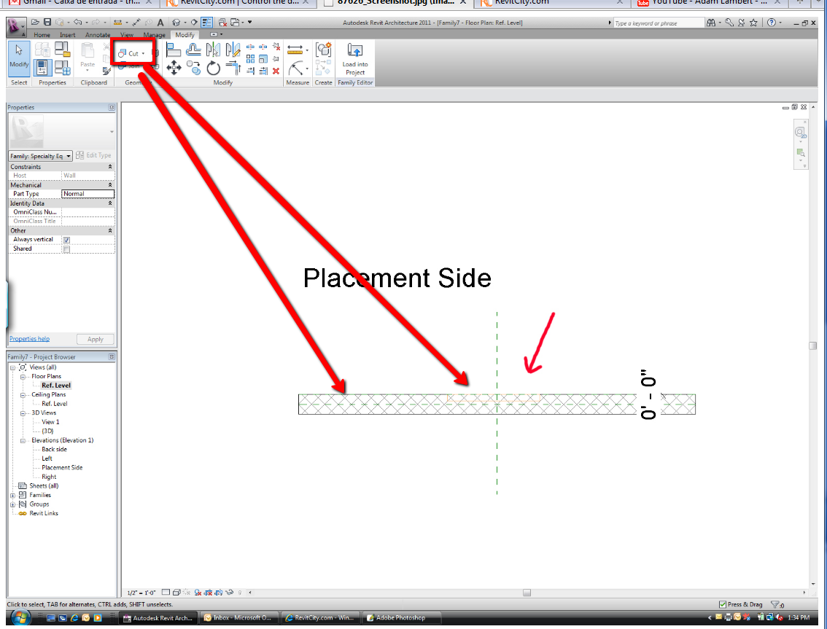Open the Family: Specialty Eq dropdown
The image size is (827, 629).
41,156
